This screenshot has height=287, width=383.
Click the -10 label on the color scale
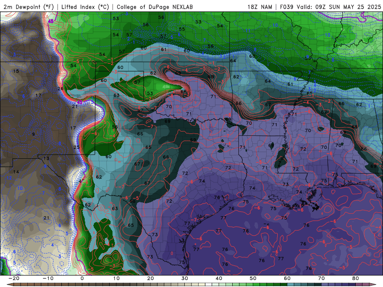coord(48,278)
